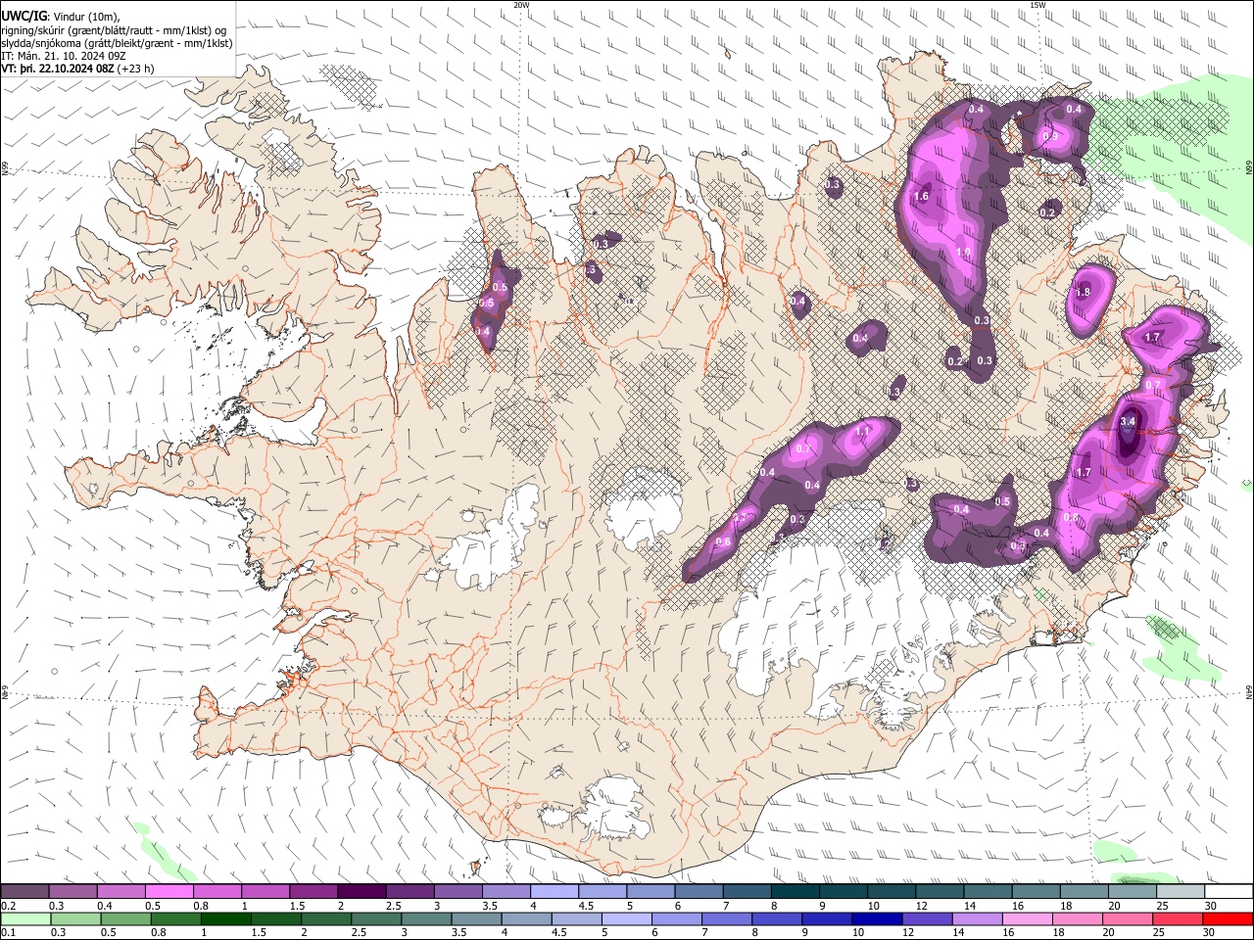Click the '1.1' snowfall value on the map
1254x940 pixels.
pos(863,431)
